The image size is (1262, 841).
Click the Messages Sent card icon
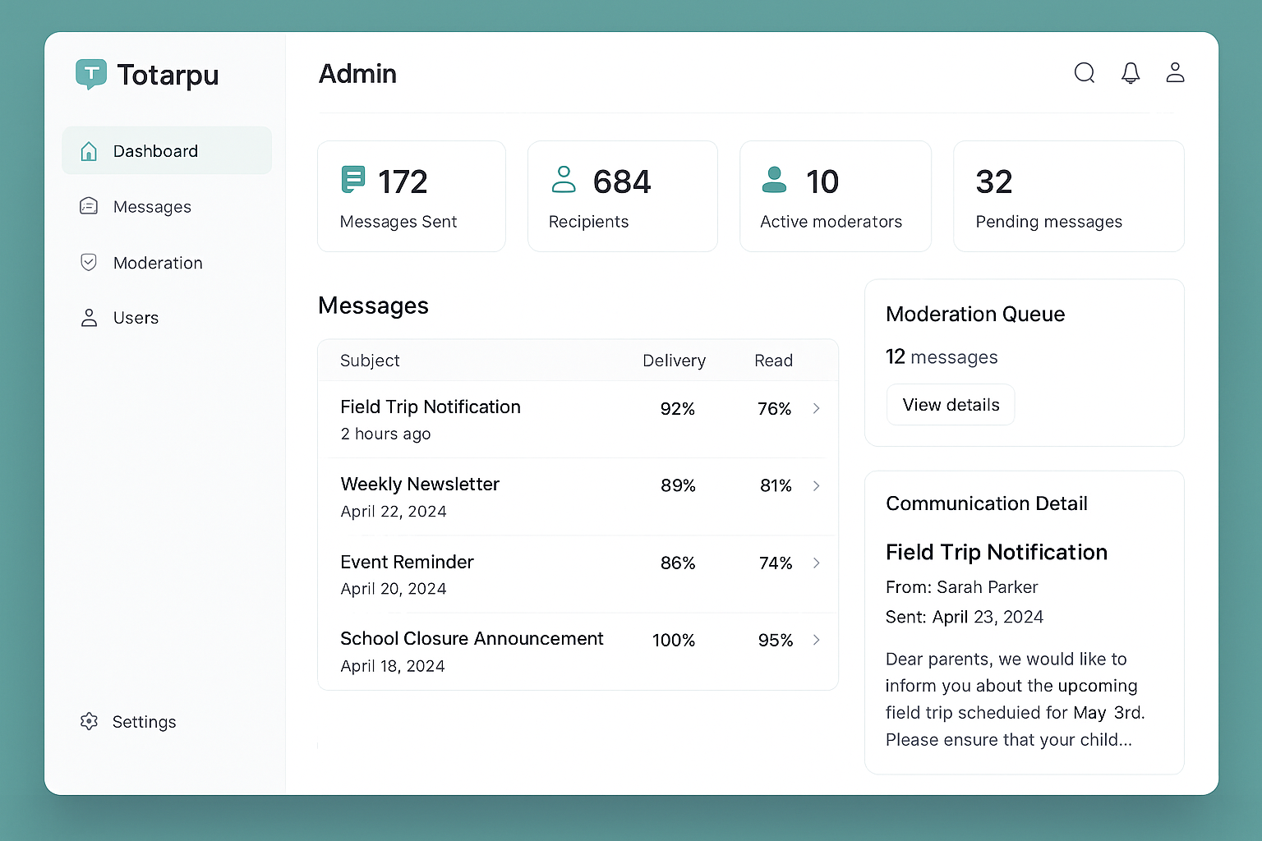pyautogui.click(x=353, y=179)
